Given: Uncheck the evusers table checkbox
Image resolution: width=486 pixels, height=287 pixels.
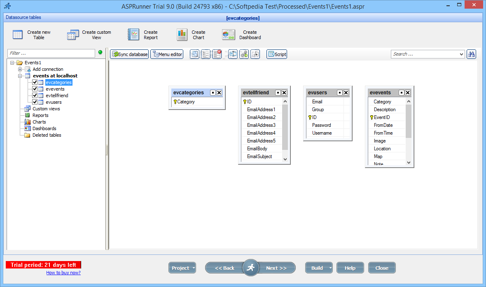Looking at the screenshot, I should pos(35,102).
